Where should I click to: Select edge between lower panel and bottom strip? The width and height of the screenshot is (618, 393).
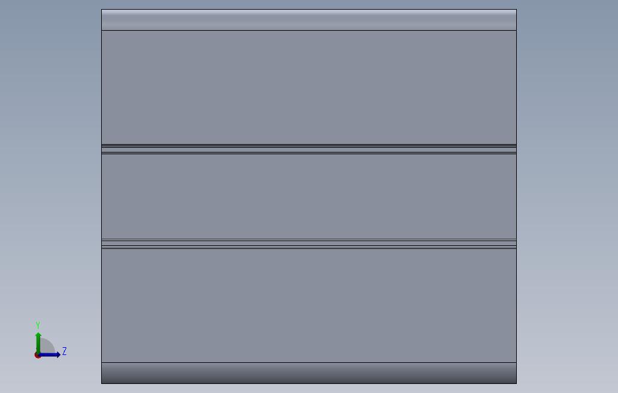click(309, 362)
